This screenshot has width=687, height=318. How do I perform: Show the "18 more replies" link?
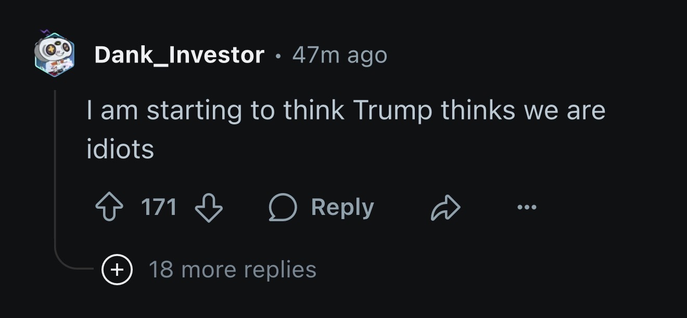[232, 270]
